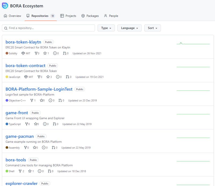The height and width of the screenshot is (186, 215).
Task: Click issues icon on bora-token-contract row
Action: (x=58, y=77)
